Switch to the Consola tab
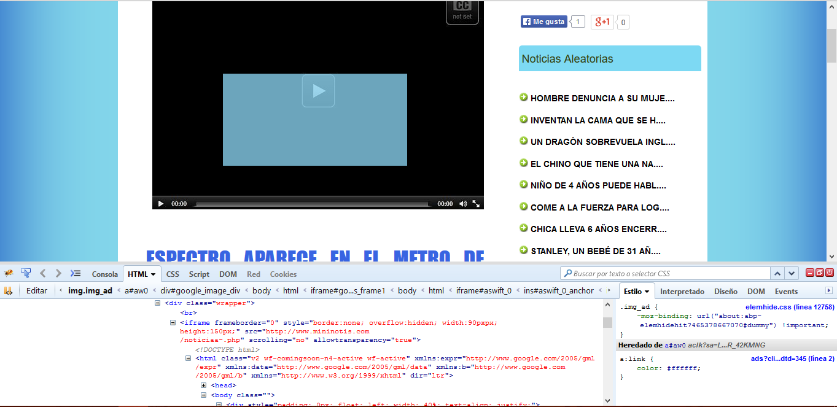The height and width of the screenshot is (407, 837). [105, 274]
